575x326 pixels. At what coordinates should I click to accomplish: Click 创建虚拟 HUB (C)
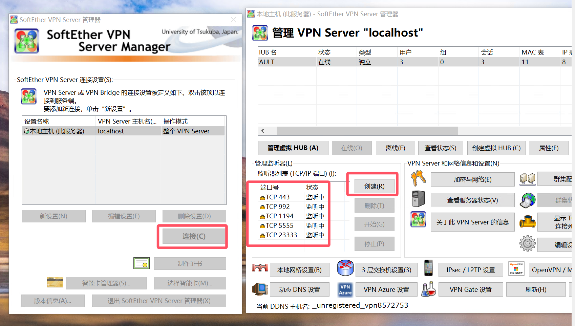pyautogui.click(x=496, y=148)
